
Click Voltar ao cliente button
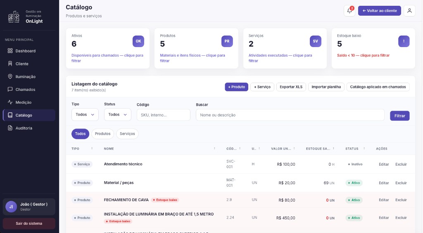[379, 11]
